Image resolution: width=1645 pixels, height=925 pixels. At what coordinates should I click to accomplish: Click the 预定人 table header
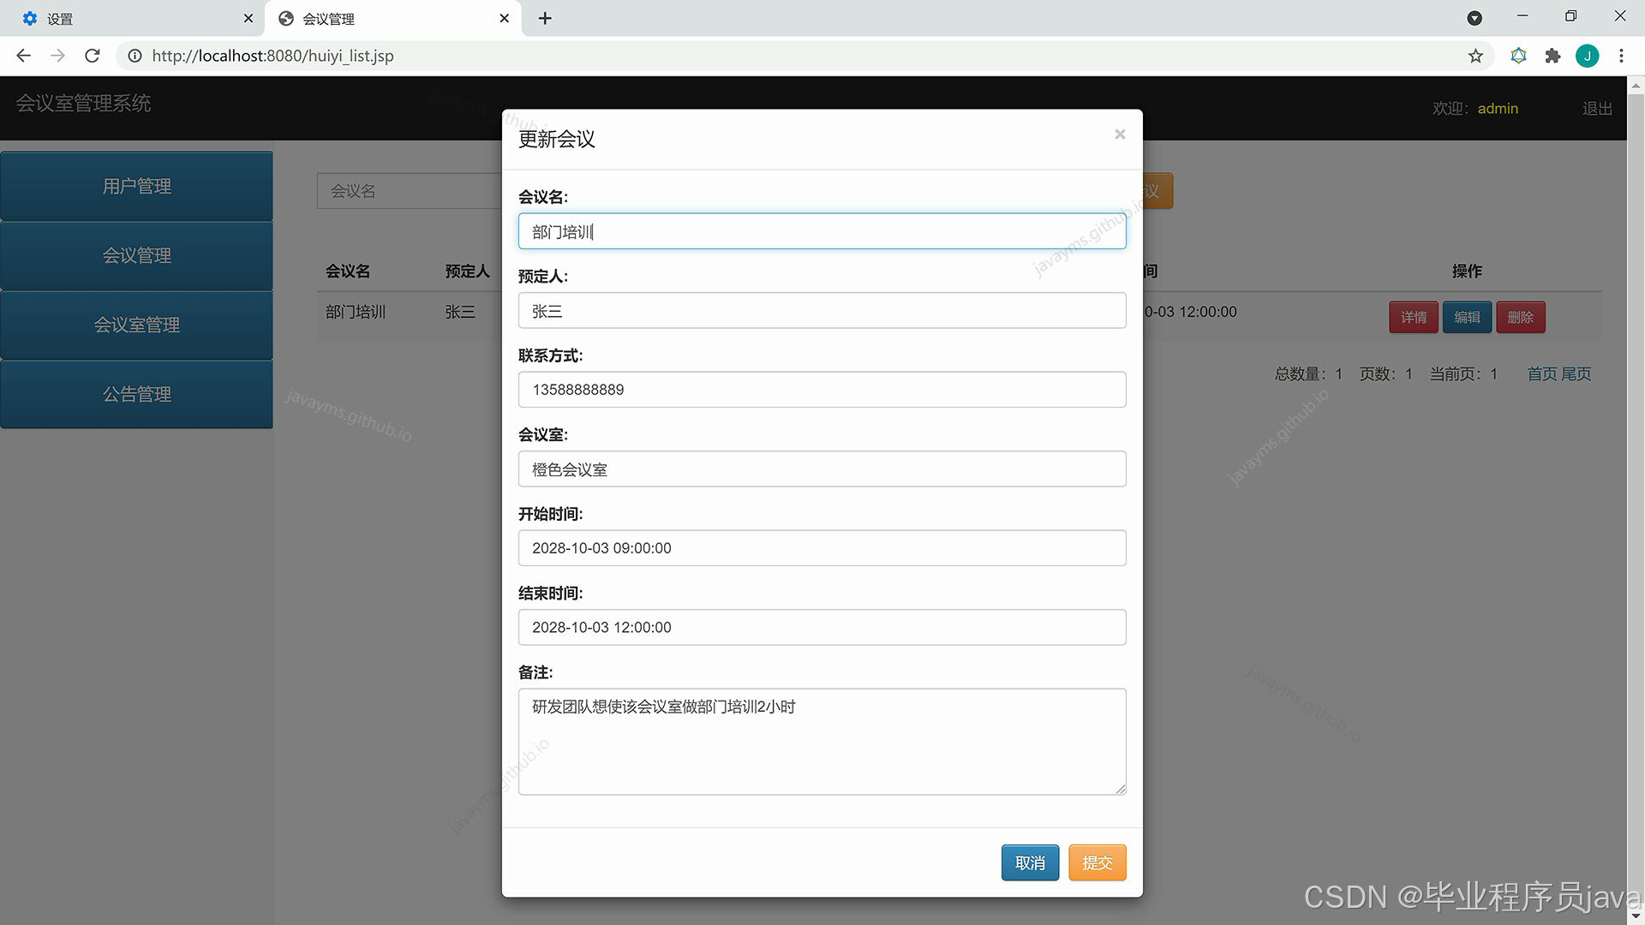tap(467, 271)
